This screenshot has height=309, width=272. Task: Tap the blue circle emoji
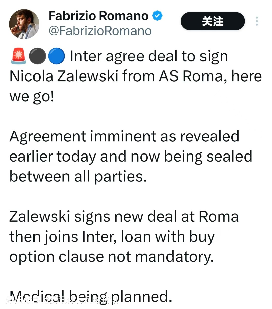click(x=56, y=56)
